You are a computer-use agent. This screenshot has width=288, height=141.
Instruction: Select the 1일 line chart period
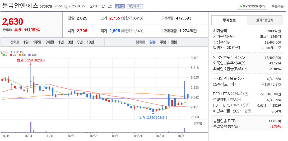click(x=26, y=42)
